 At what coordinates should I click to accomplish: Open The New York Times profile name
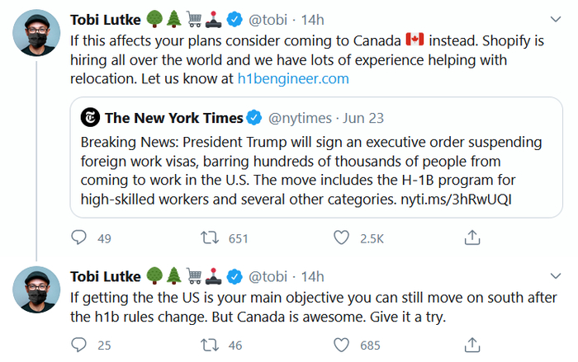(x=173, y=118)
